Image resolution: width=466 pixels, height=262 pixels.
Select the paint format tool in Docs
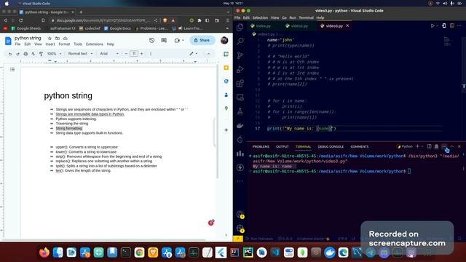point(41,54)
